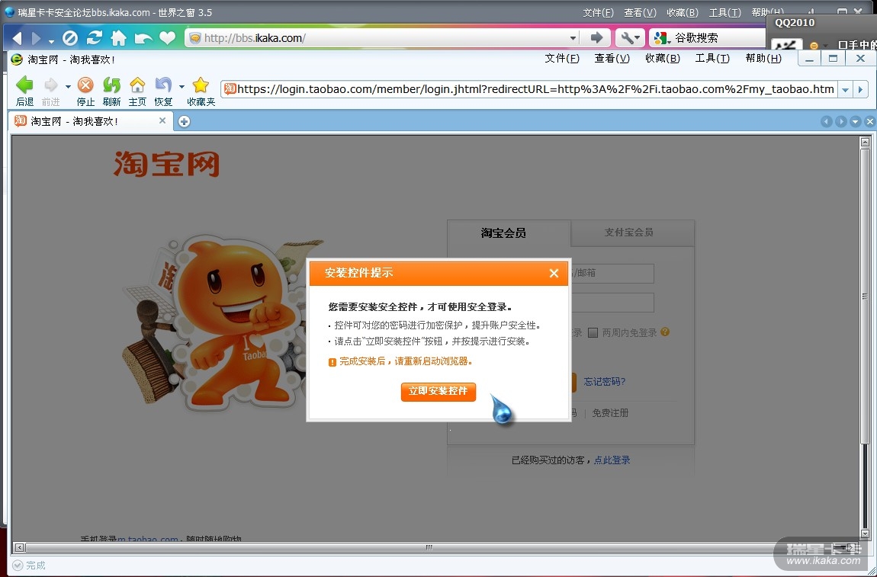The width and height of the screenshot is (877, 577).
Task: Switch to 淘宝会员 login tab
Action: pos(509,232)
